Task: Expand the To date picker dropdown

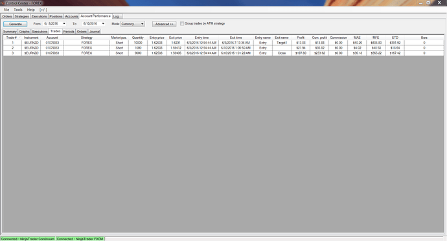Action: point(103,24)
